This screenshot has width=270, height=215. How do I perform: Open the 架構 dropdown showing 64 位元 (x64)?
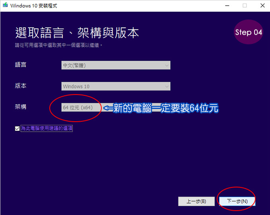tap(116, 107)
